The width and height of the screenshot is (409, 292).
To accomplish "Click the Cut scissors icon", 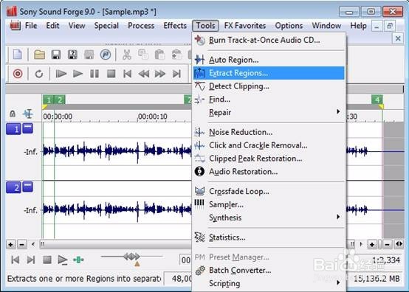I will 127,55.
